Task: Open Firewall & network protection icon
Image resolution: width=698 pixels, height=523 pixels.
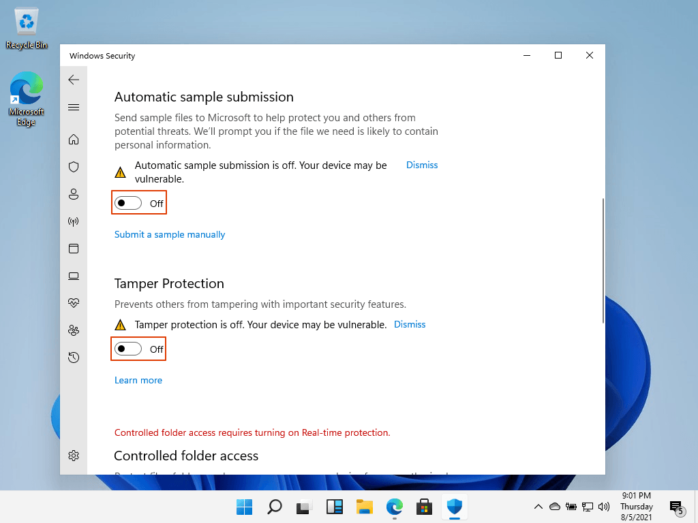Action: point(74,221)
